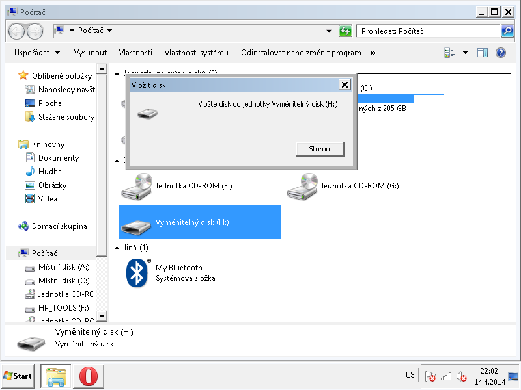
Task: Collapse the hard disk drives group arrow
Action: pyautogui.click(x=117, y=73)
